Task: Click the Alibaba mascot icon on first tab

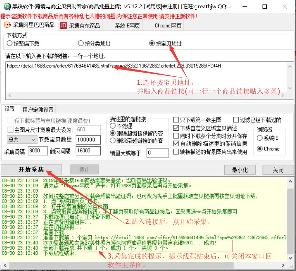Action: click(x=7, y=25)
